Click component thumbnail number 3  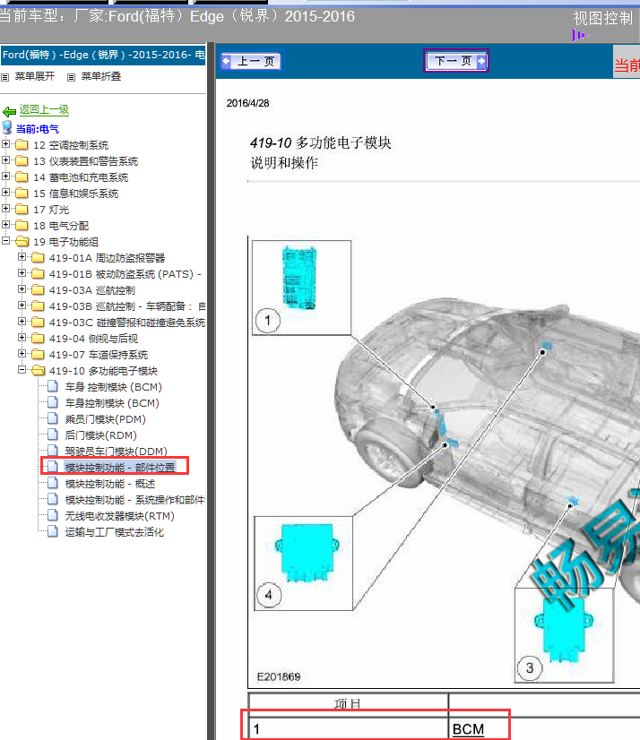click(564, 635)
